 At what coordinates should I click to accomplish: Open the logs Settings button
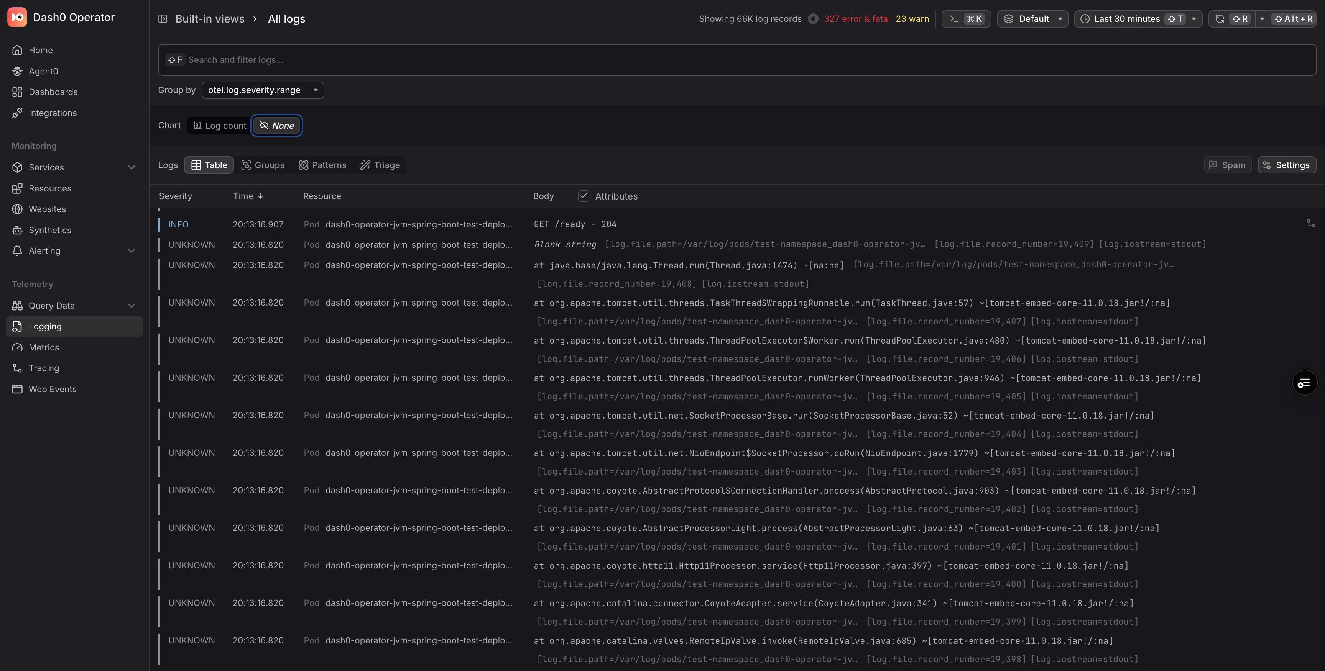[x=1286, y=165]
